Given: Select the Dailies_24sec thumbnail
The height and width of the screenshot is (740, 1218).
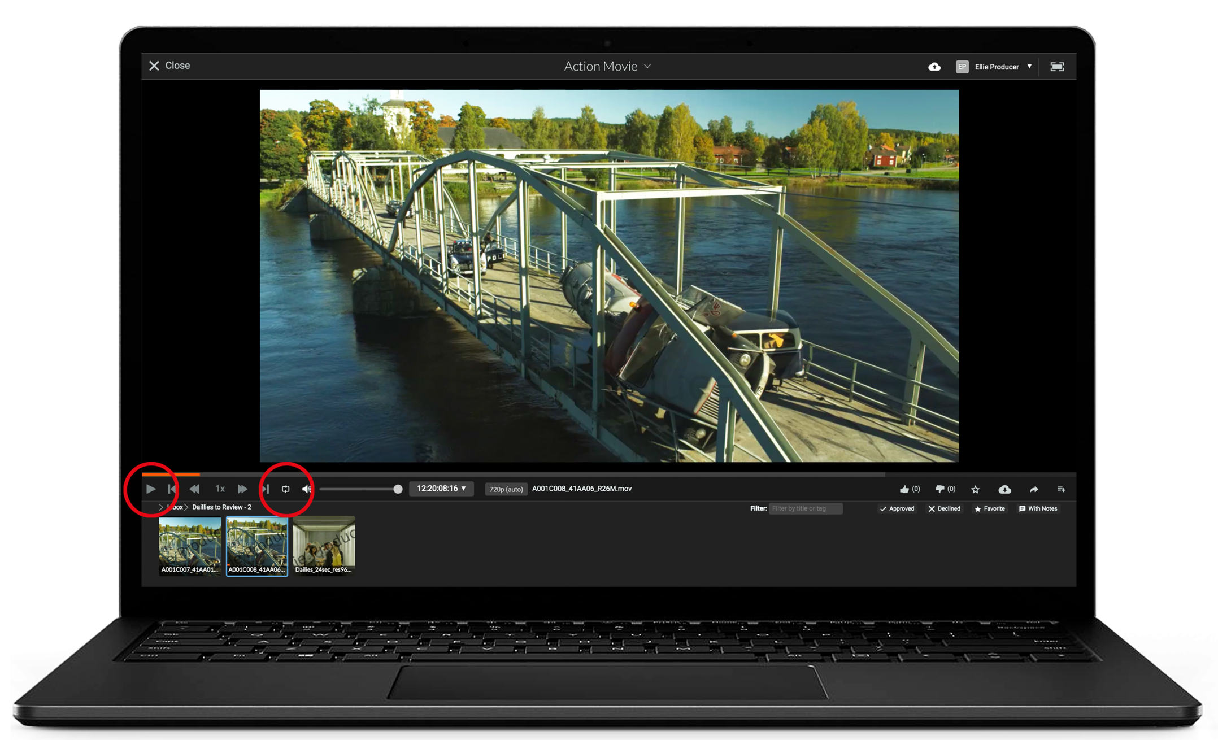Looking at the screenshot, I should [x=324, y=545].
